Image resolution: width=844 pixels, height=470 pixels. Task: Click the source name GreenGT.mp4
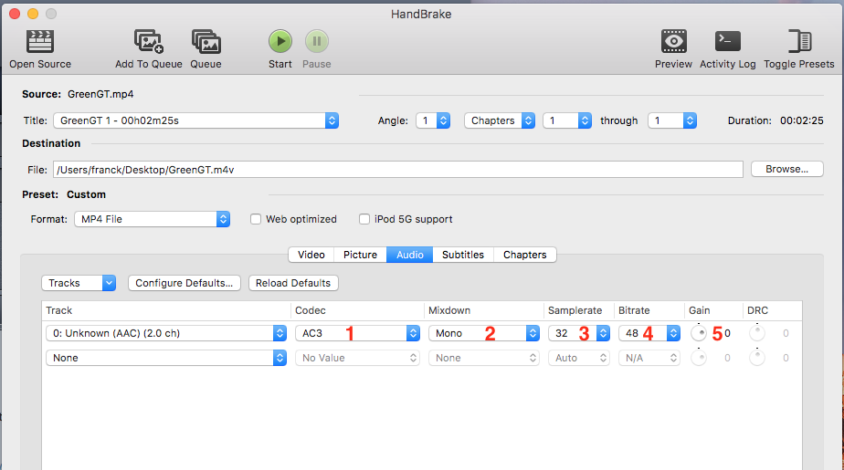tap(100, 94)
